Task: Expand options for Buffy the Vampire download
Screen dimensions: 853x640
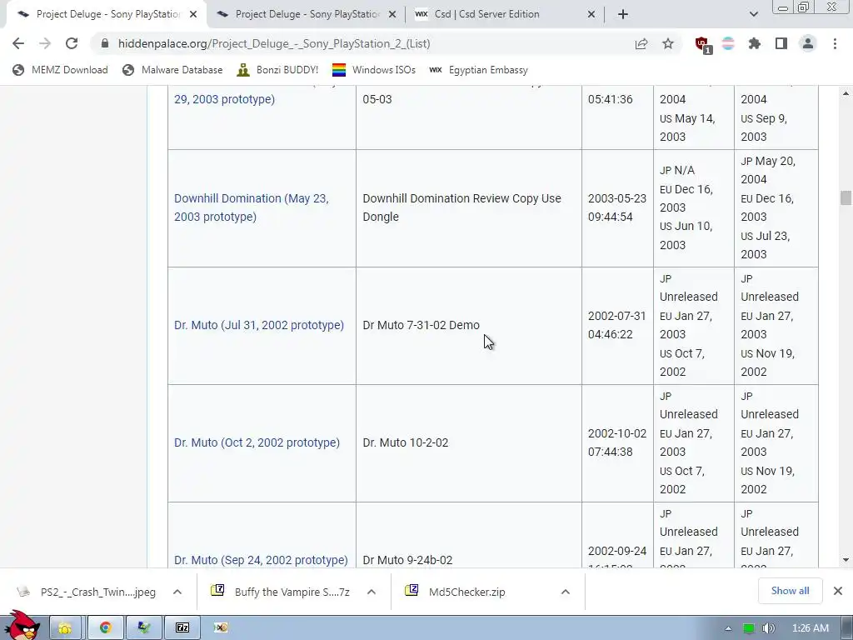Action: click(372, 592)
